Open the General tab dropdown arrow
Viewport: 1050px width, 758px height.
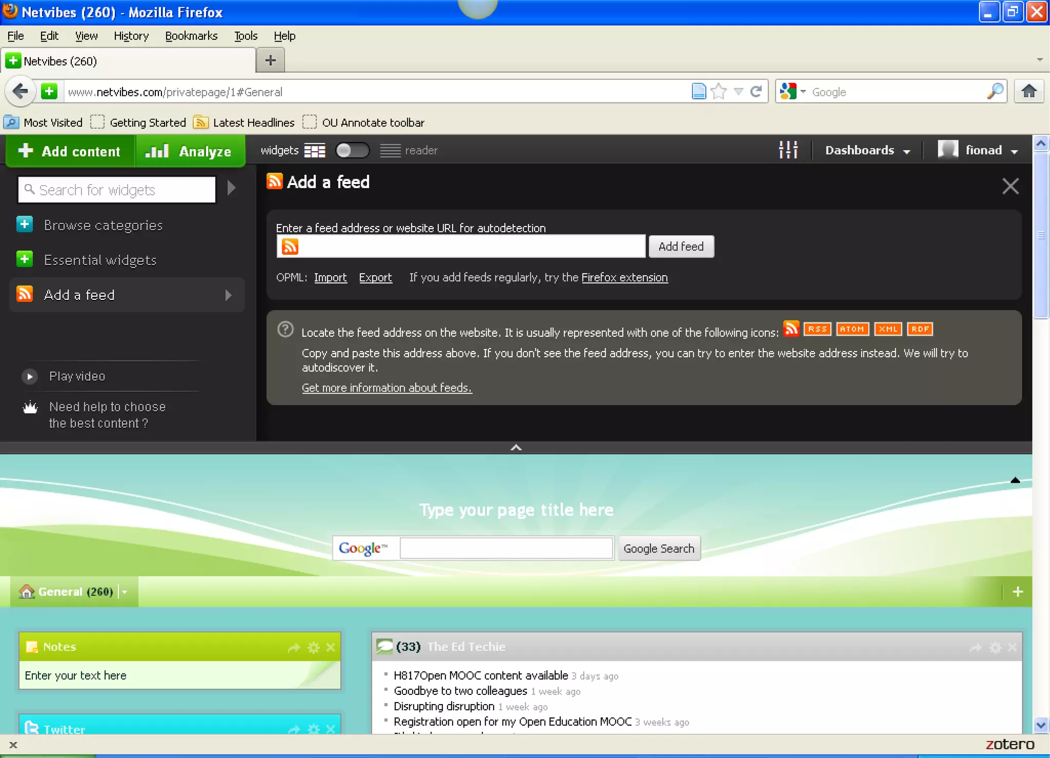(x=125, y=592)
